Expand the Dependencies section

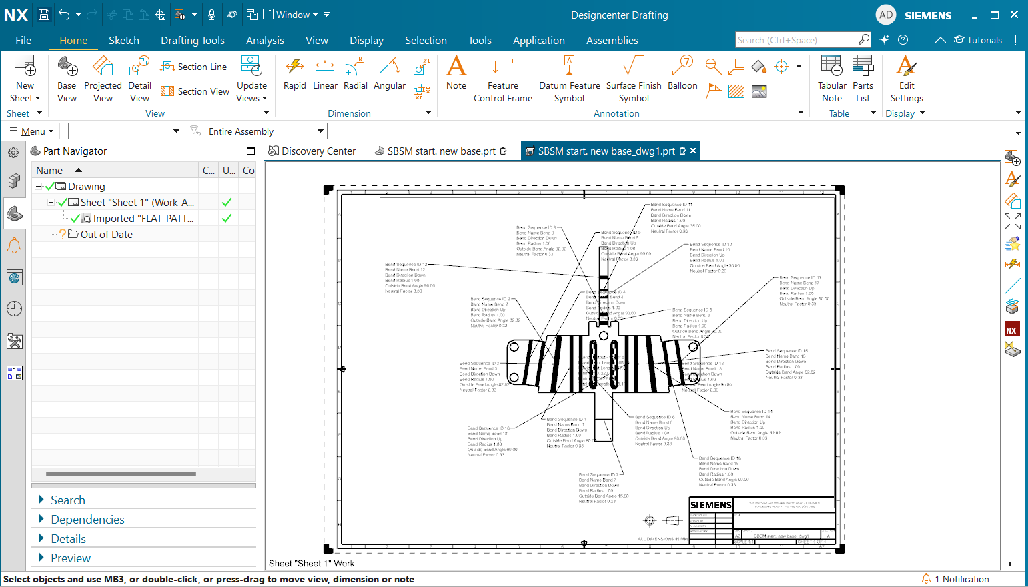pyautogui.click(x=87, y=519)
